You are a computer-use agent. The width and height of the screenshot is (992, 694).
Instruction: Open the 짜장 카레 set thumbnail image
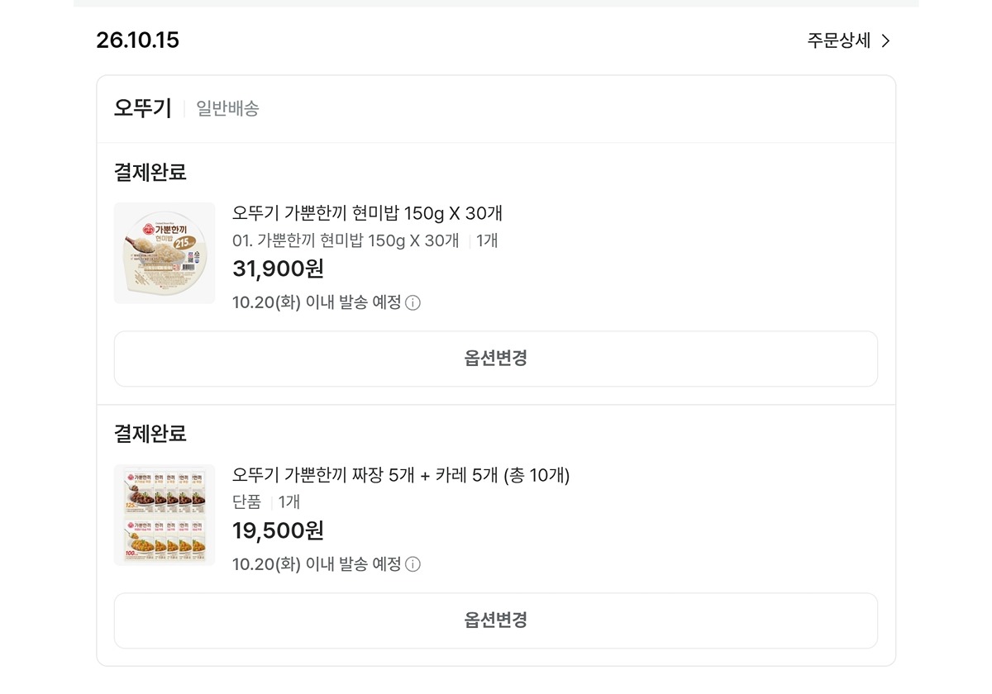165,515
